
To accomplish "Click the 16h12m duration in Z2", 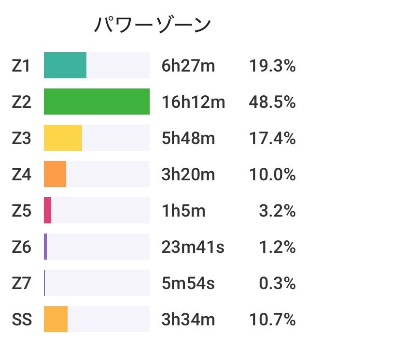I will (x=194, y=102).
